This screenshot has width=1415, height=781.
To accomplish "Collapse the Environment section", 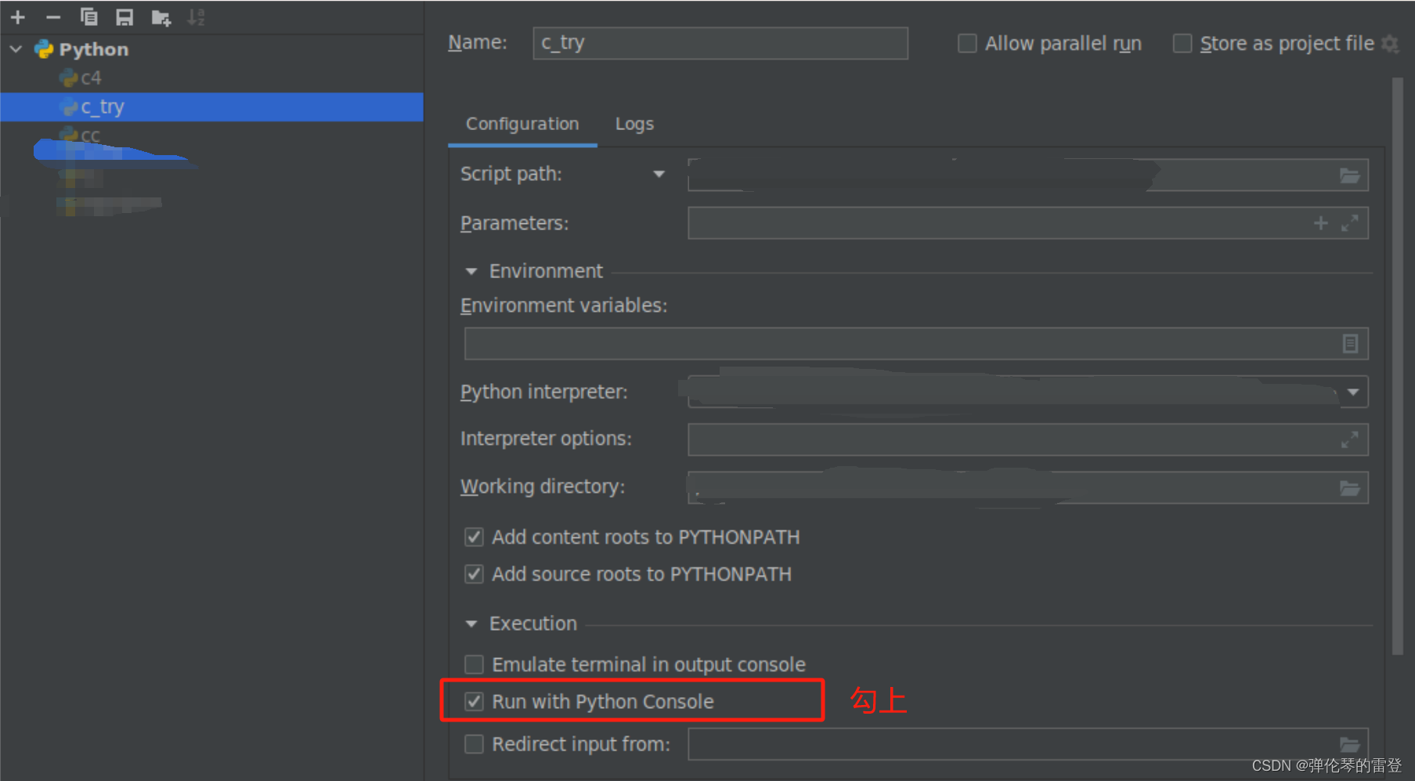I will 471,272.
